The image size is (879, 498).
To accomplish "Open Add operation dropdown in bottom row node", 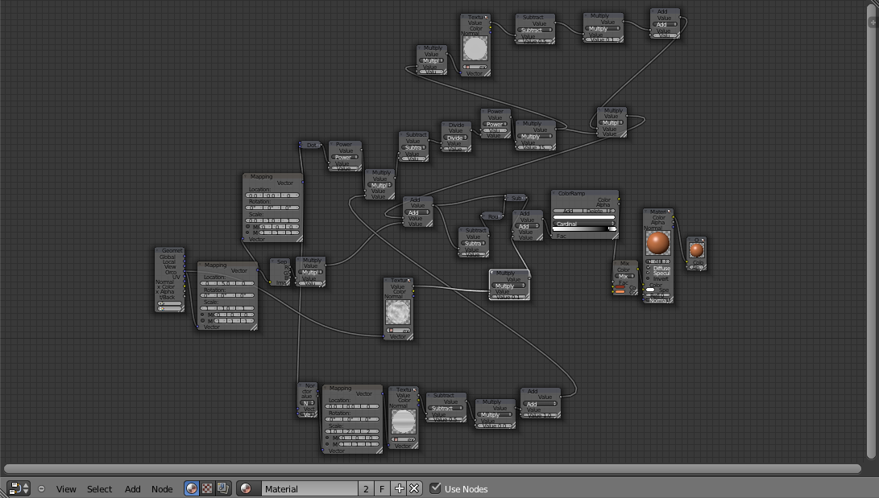I will click(x=539, y=404).
